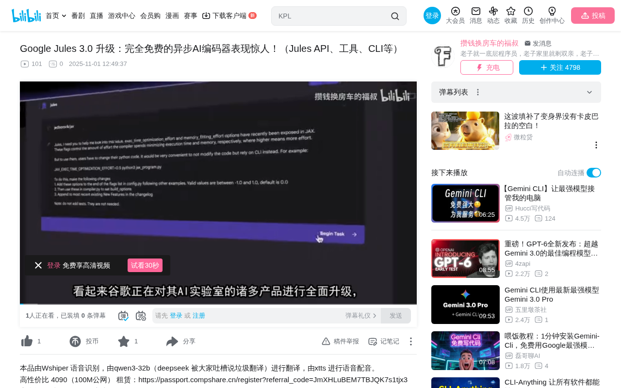Seek on the video progress bar
621x388 pixels.
[x=218, y=304]
